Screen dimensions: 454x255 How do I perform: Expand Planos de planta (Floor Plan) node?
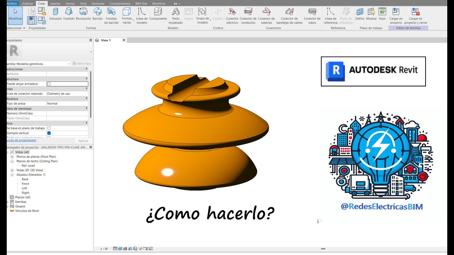tap(12, 157)
